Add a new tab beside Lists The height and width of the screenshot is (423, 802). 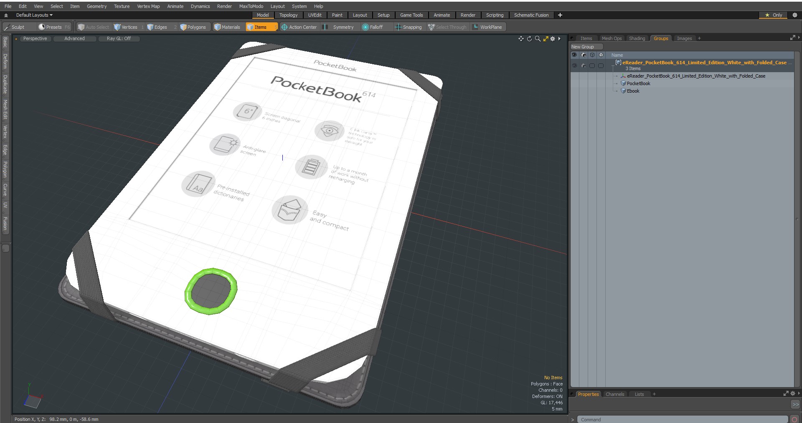[x=654, y=394]
